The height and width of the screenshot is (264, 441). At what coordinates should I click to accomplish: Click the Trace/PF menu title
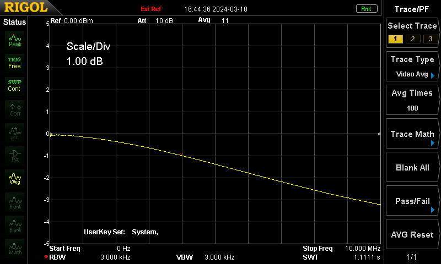[412, 9]
